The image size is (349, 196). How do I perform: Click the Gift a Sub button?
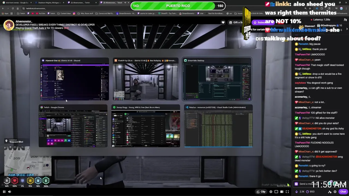[x=236, y=23]
